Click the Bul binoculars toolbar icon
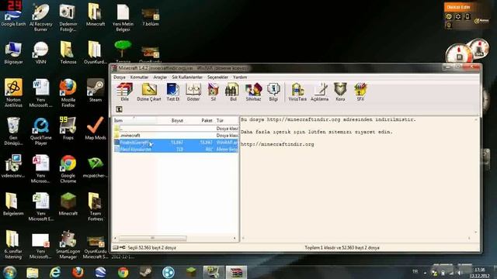497x279 pixels. (233, 91)
